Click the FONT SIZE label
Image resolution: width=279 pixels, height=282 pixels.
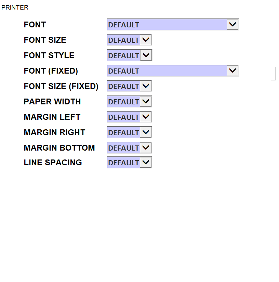coord(45,40)
